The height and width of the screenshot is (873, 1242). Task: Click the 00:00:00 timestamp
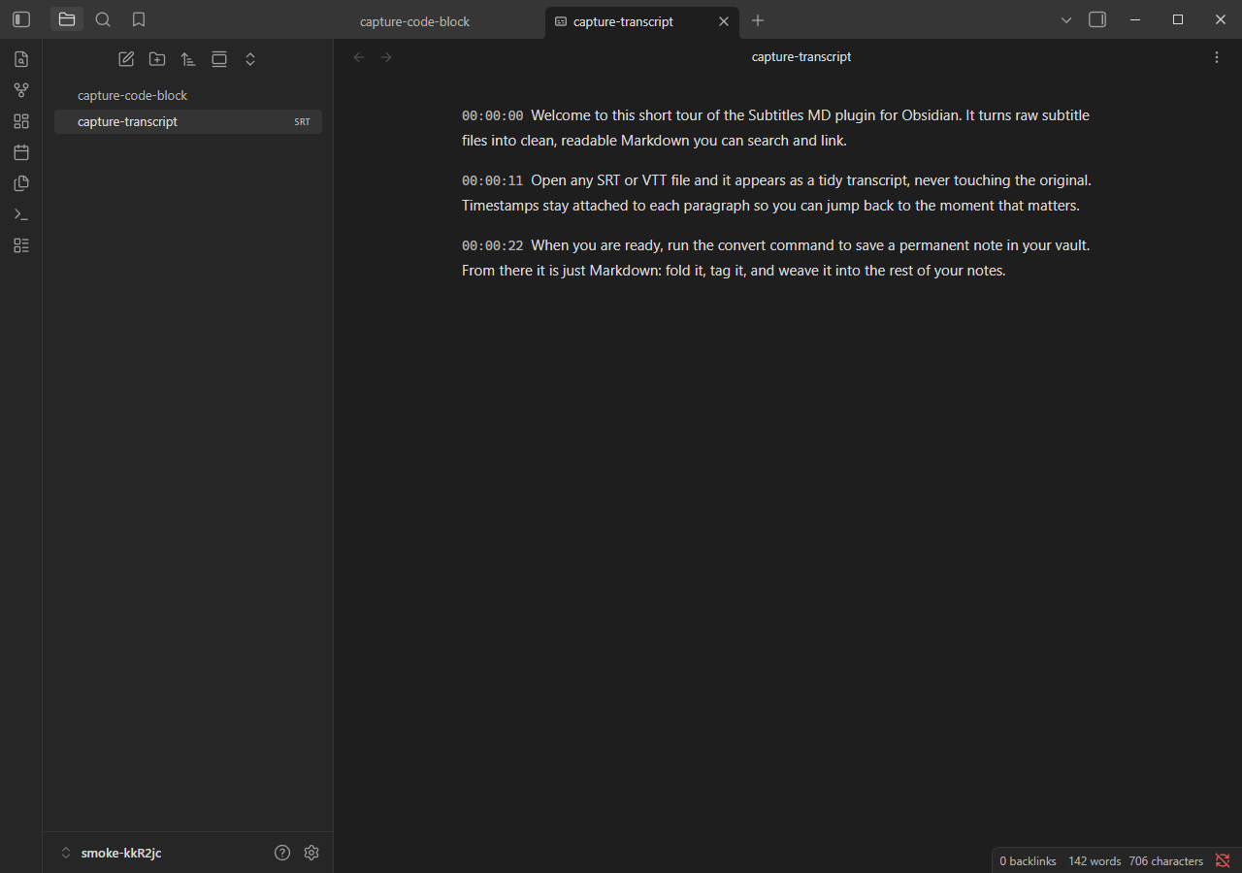tap(492, 115)
